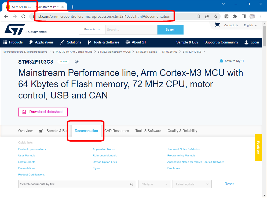Open the Applications menu
267x198 pixels.
(41, 42)
